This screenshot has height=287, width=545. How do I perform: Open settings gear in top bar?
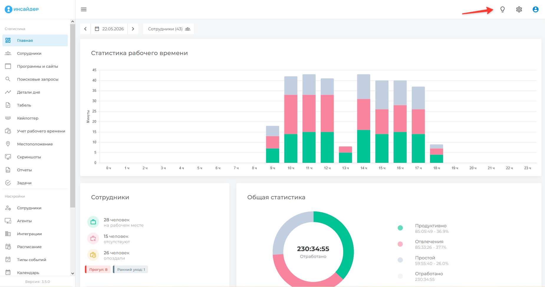[x=519, y=9]
